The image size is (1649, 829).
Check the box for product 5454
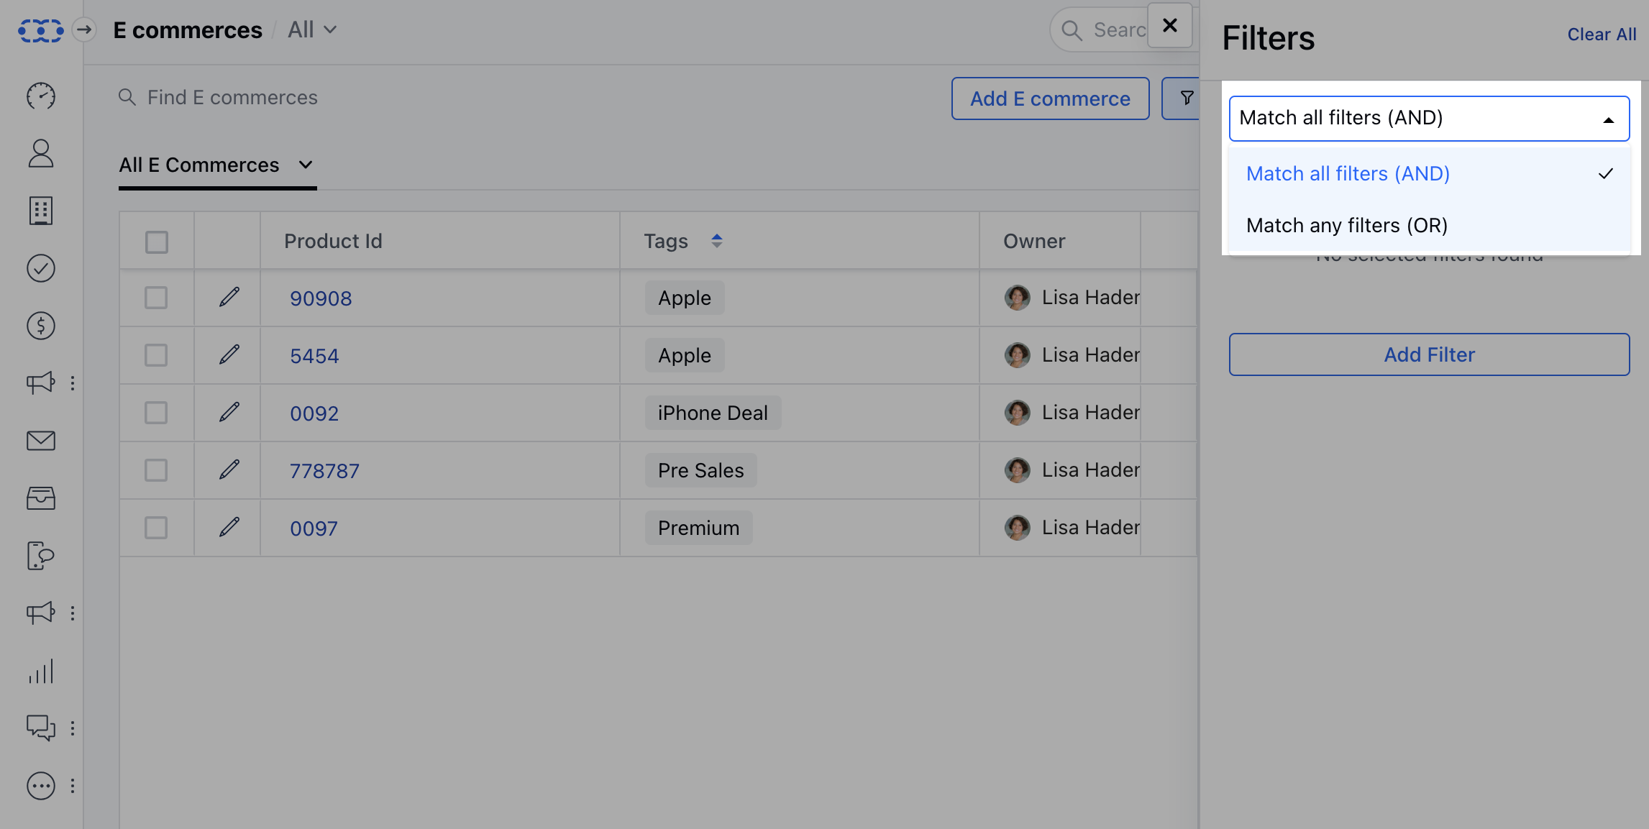pos(156,355)
